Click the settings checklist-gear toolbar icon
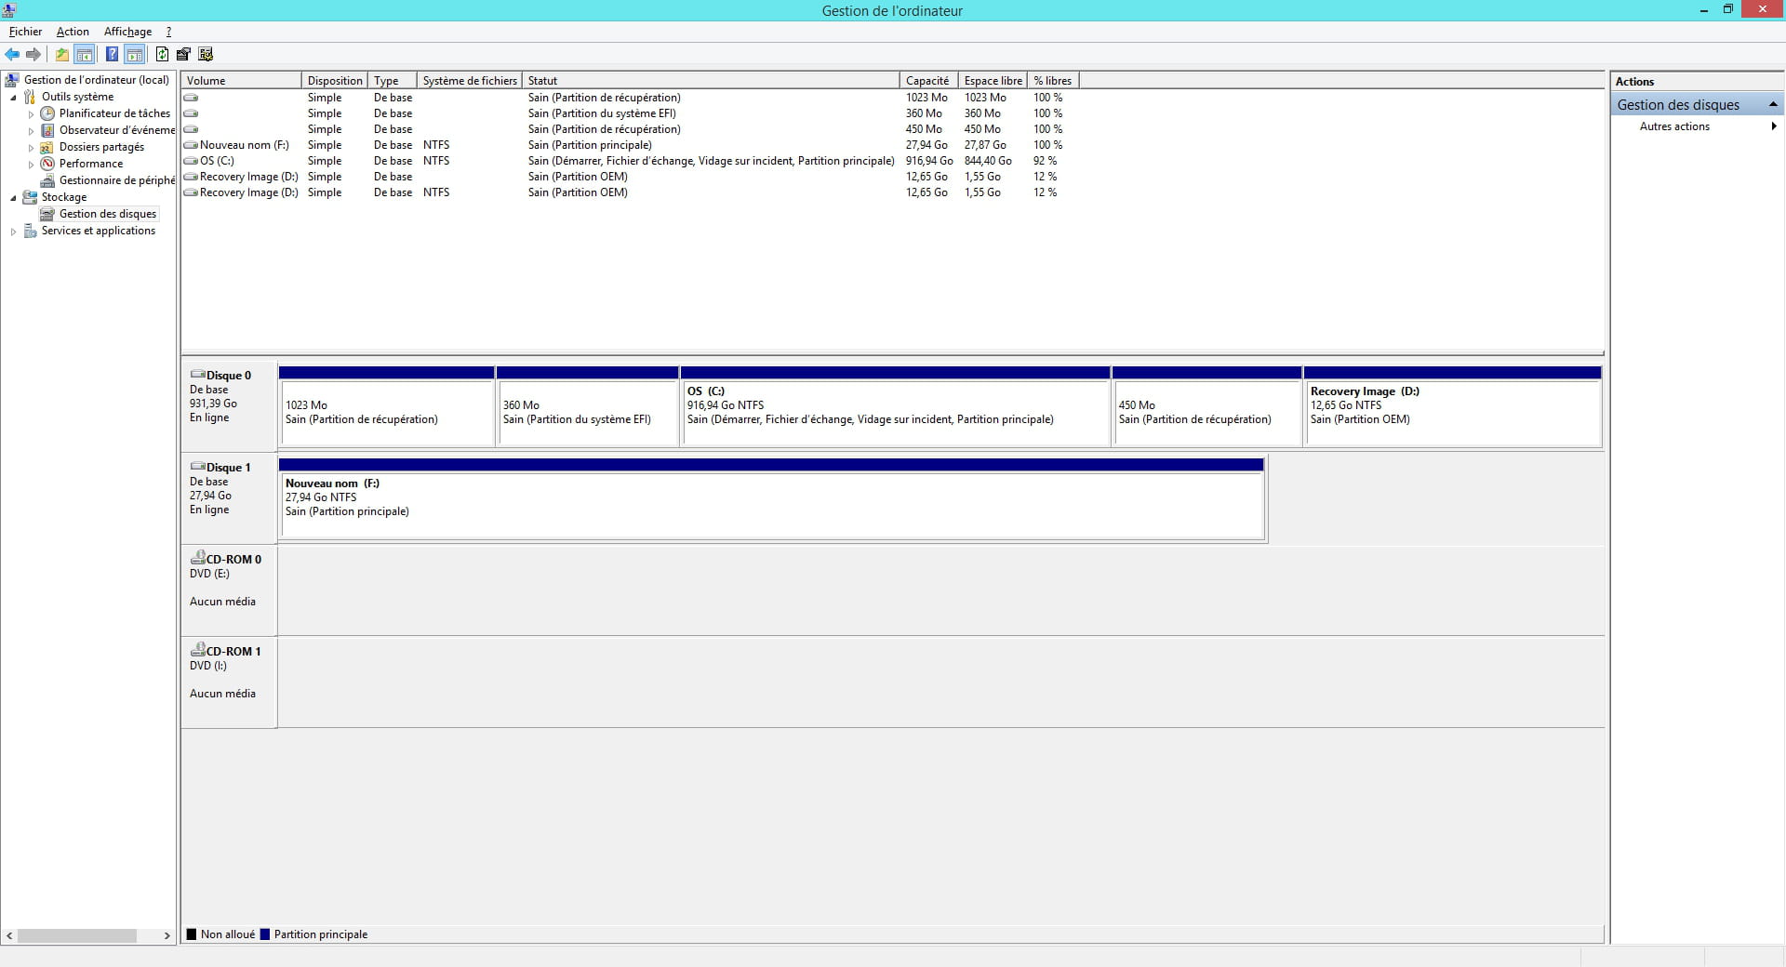 coord(206,54)
